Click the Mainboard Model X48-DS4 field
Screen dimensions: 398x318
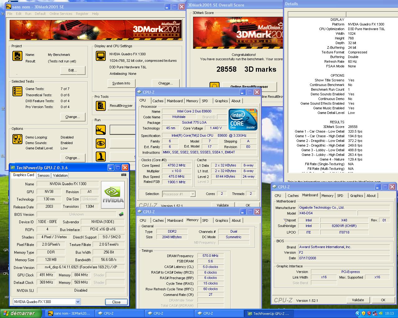(x=327, y=213)
